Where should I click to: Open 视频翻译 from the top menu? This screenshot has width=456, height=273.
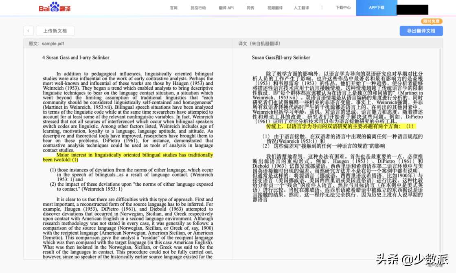pos(275,8)
